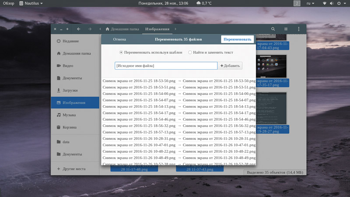Open the Добавить template tag menu

click(230, 66)
